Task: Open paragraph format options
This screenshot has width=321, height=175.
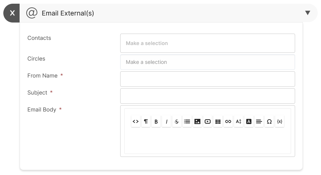Action: click(x=146, y=121)
